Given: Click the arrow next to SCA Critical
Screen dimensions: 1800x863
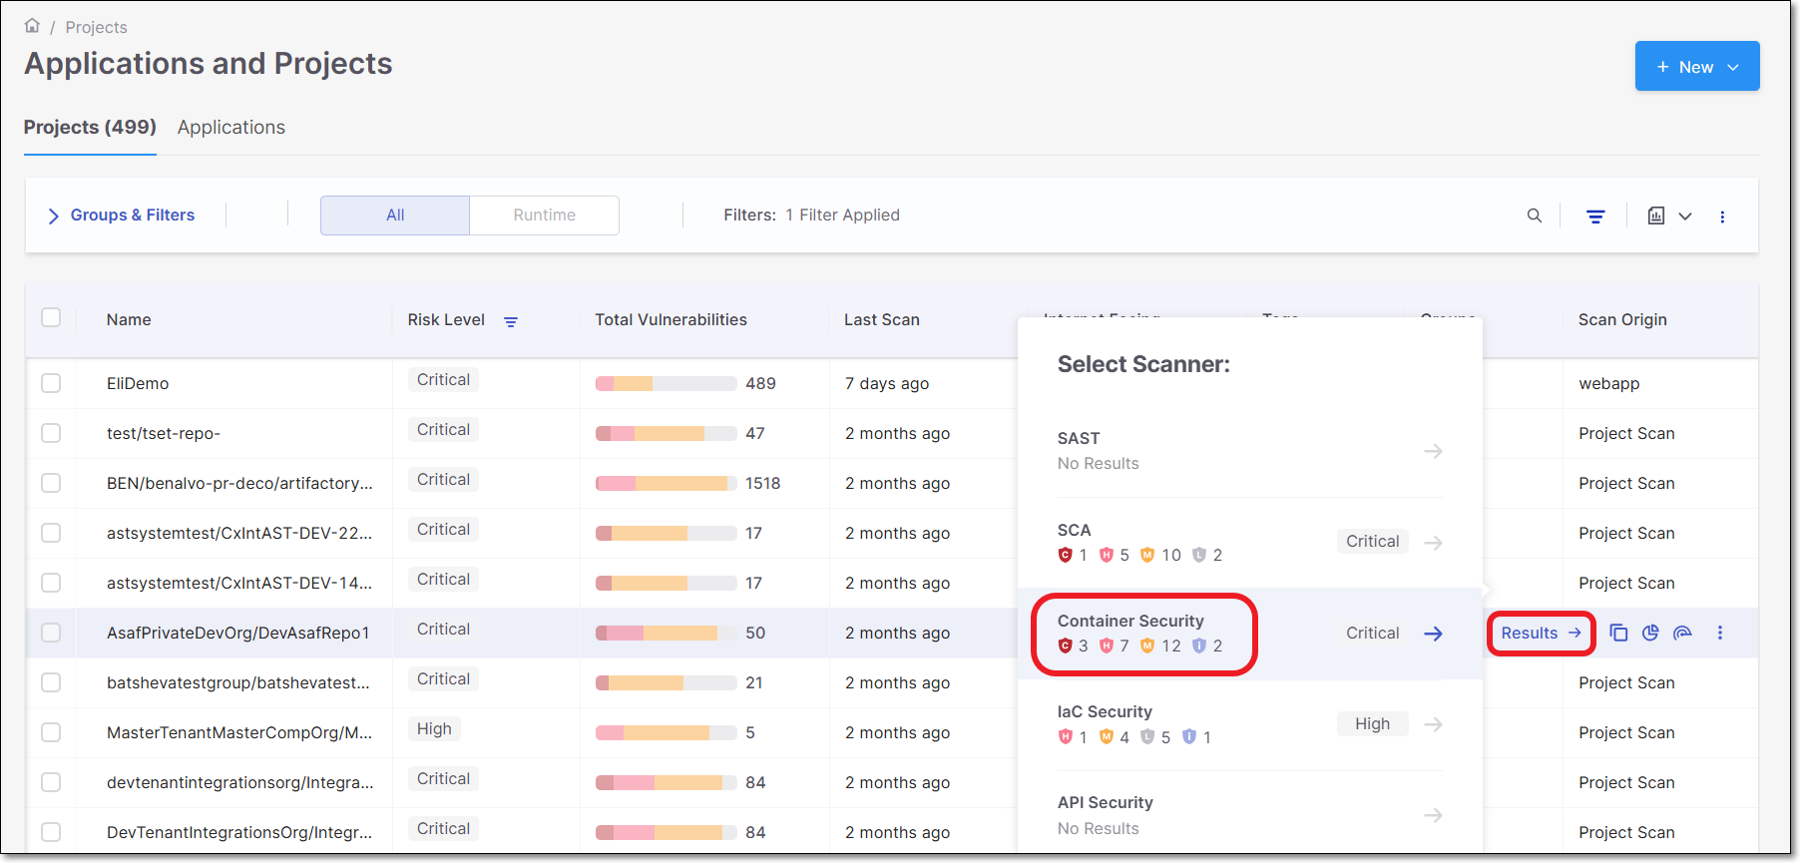Looking at the screenshot, I should point(1433,543).
